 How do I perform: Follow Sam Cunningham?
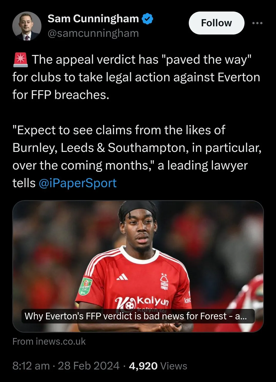(216, 23)
